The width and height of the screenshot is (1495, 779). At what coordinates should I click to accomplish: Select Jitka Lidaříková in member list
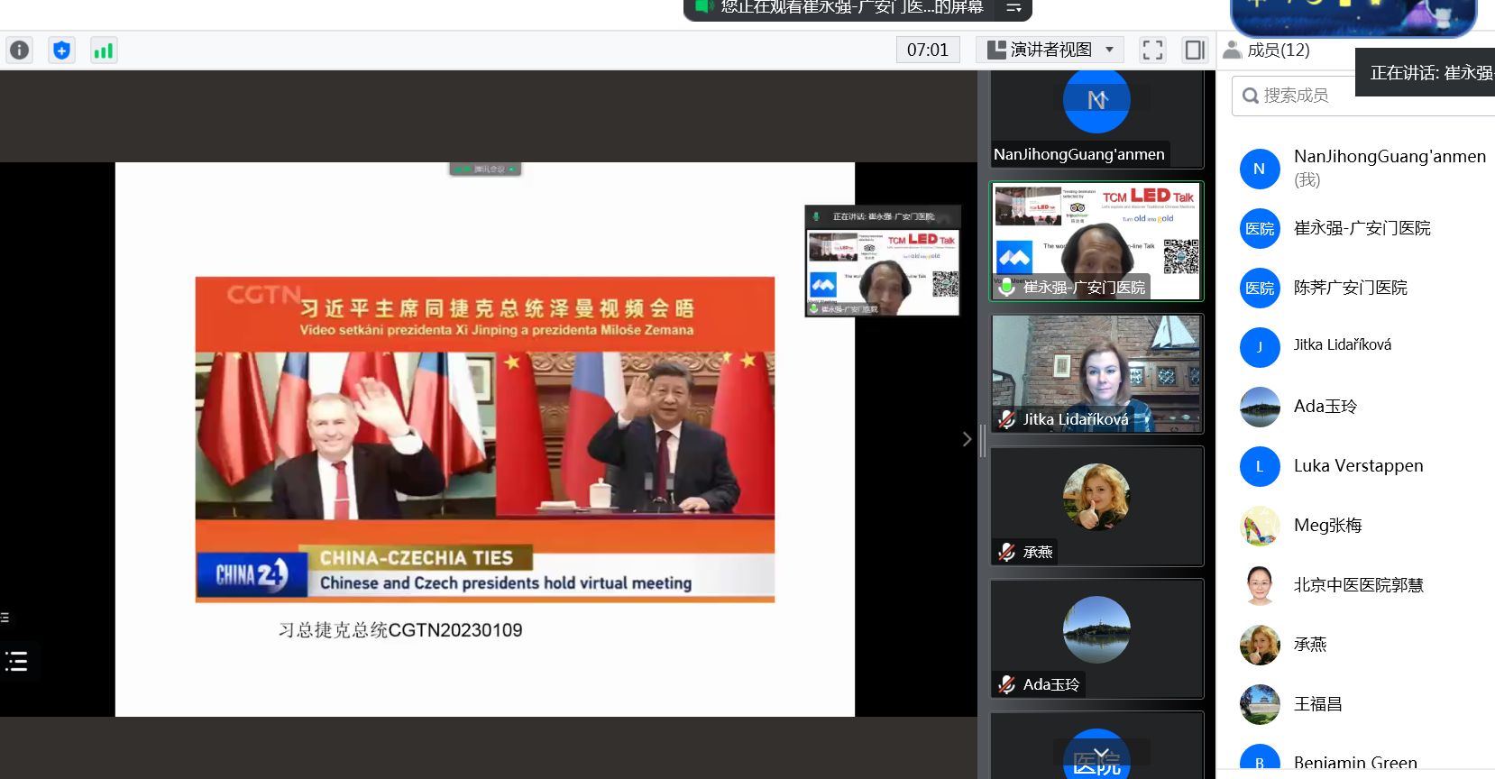[x=1362, y=347]
